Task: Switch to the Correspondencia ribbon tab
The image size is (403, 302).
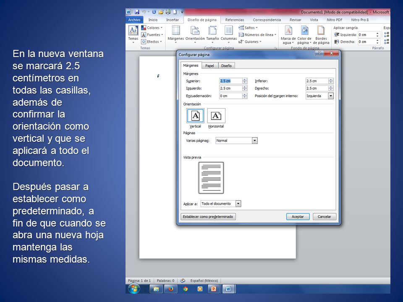Action: point(267,20)
